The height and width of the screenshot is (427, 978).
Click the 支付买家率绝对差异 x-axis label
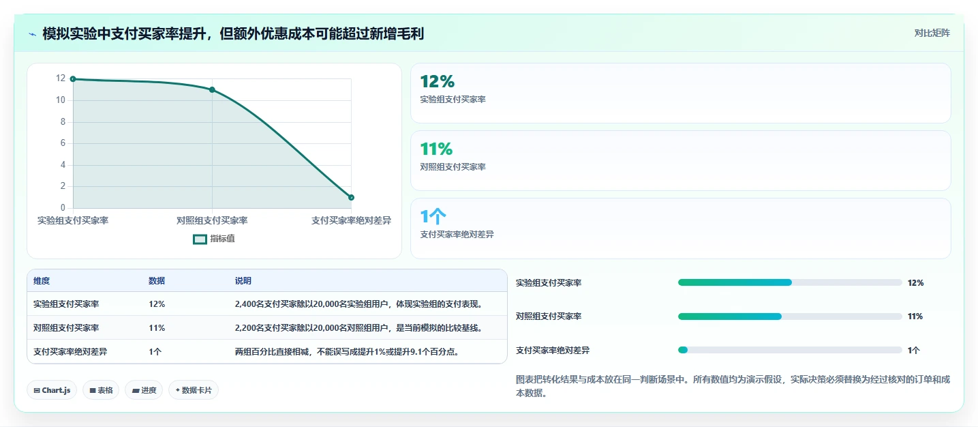coord(351,220)
